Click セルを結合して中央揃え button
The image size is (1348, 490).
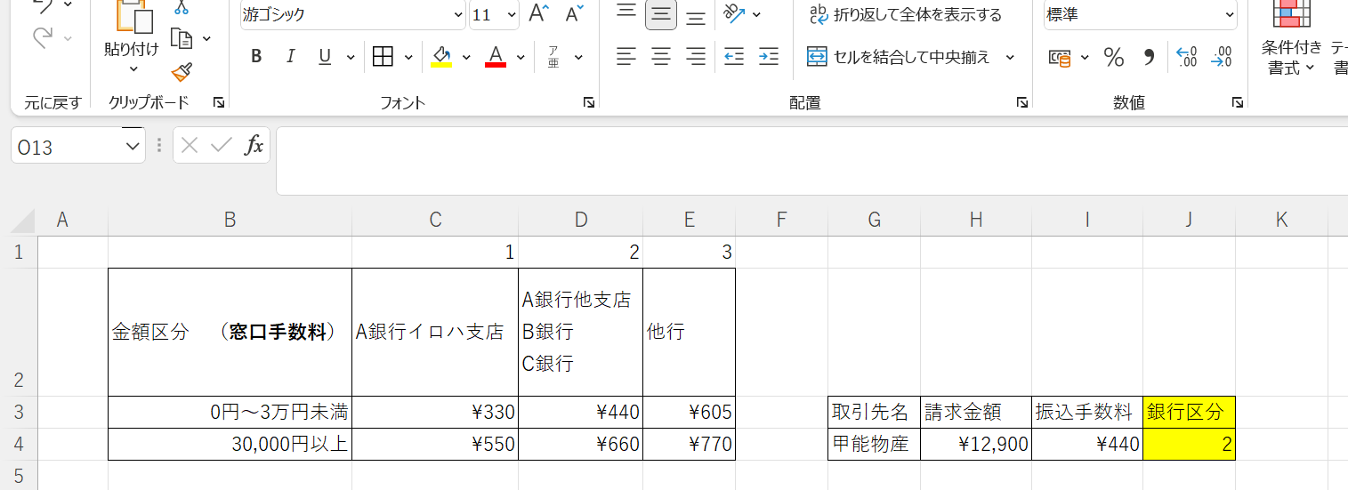pyautogui.click(x=900, y=57)
